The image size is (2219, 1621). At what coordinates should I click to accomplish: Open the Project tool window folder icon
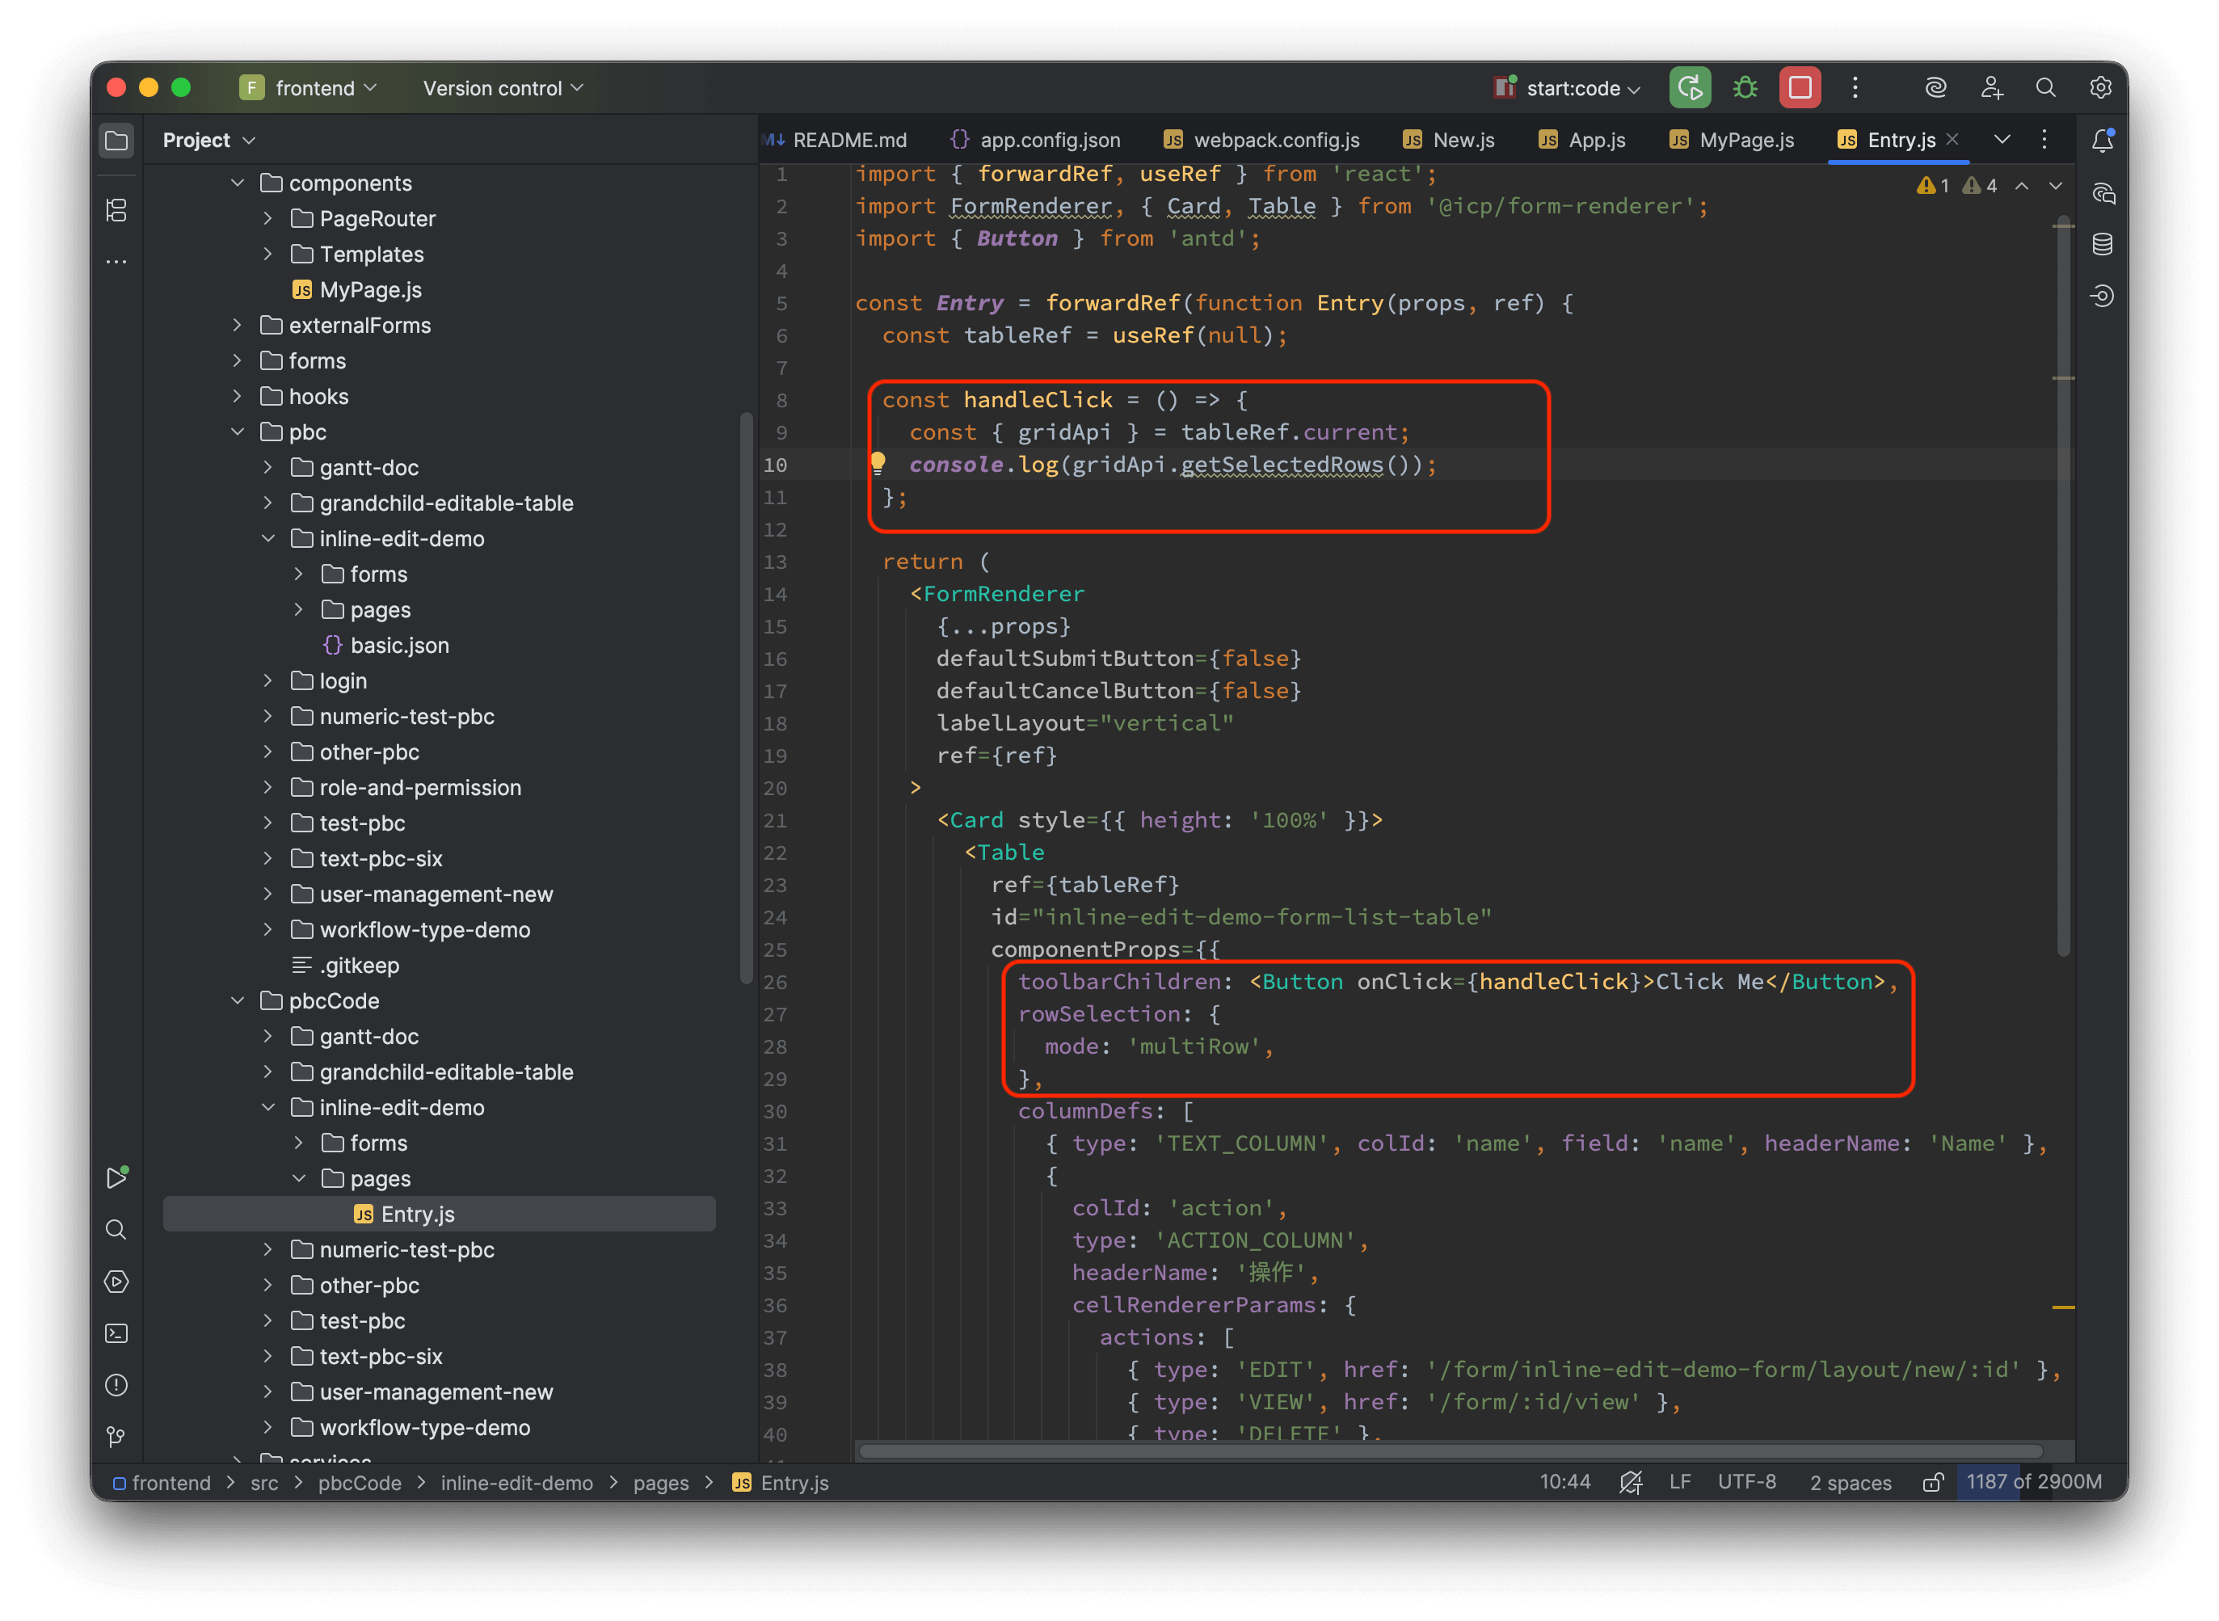click(116, 141)
